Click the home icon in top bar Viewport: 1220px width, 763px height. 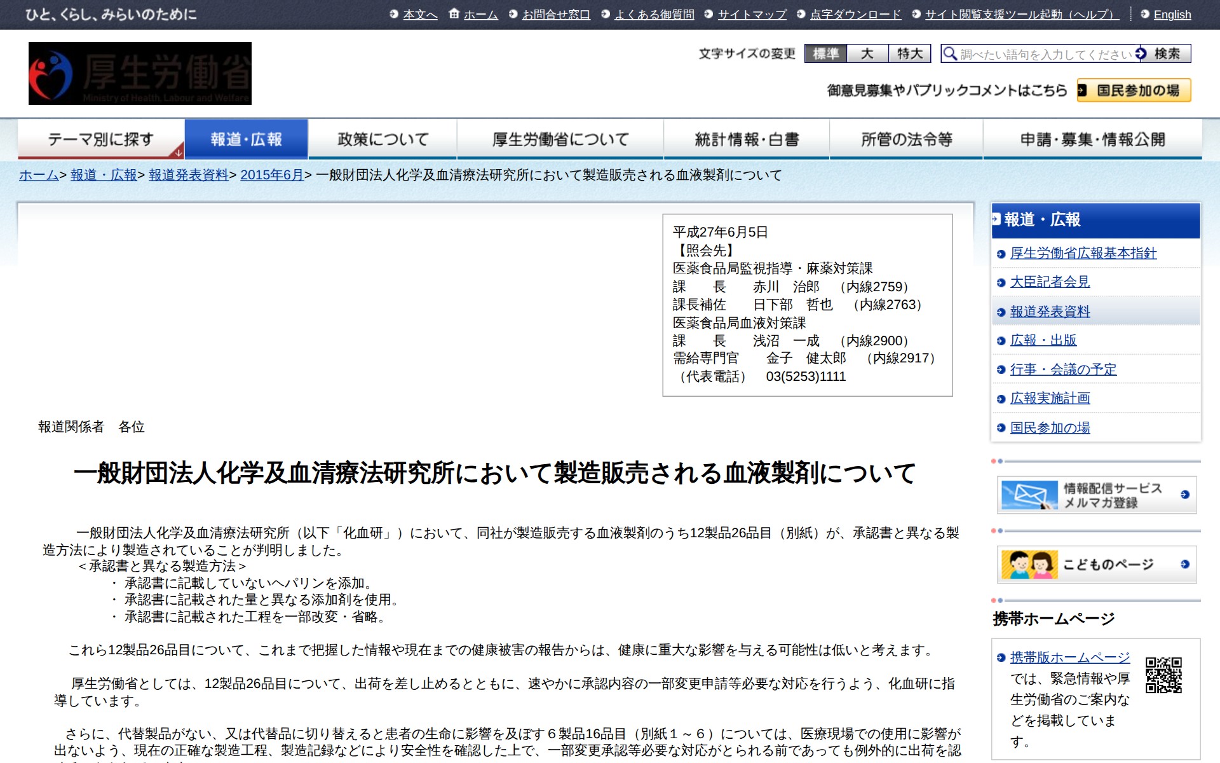coord(454,13)
